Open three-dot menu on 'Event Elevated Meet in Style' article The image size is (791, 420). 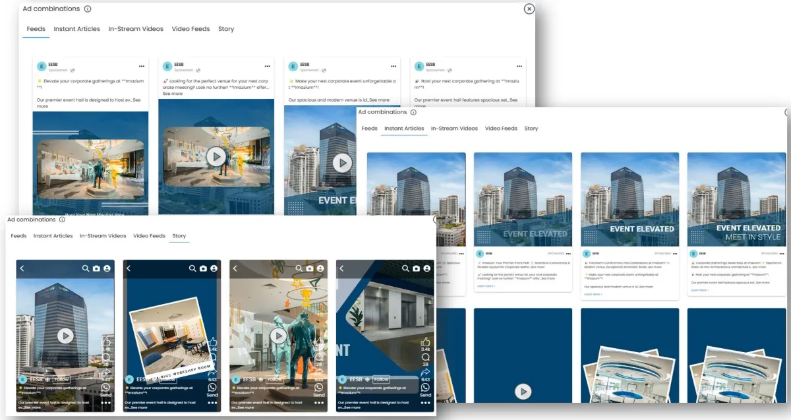[782, 253]
